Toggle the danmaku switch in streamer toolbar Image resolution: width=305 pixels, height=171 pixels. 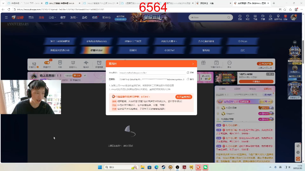point(47,63)
